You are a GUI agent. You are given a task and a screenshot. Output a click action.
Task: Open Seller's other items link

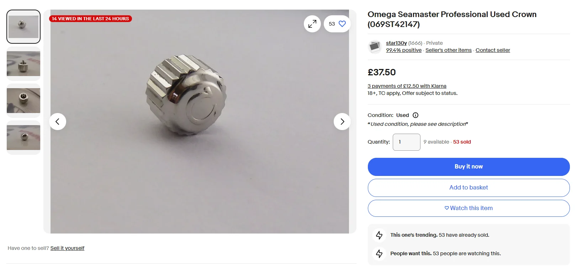pos(448,50)
